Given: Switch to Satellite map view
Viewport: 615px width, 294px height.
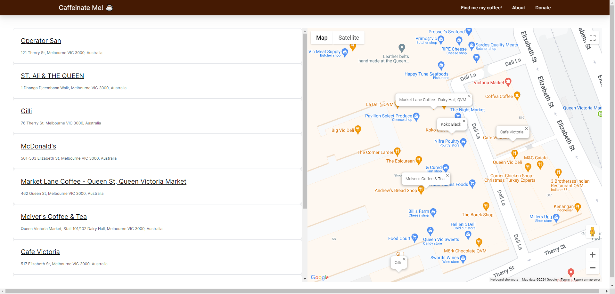Looking at the screenshot, I should tap(348, 38).
